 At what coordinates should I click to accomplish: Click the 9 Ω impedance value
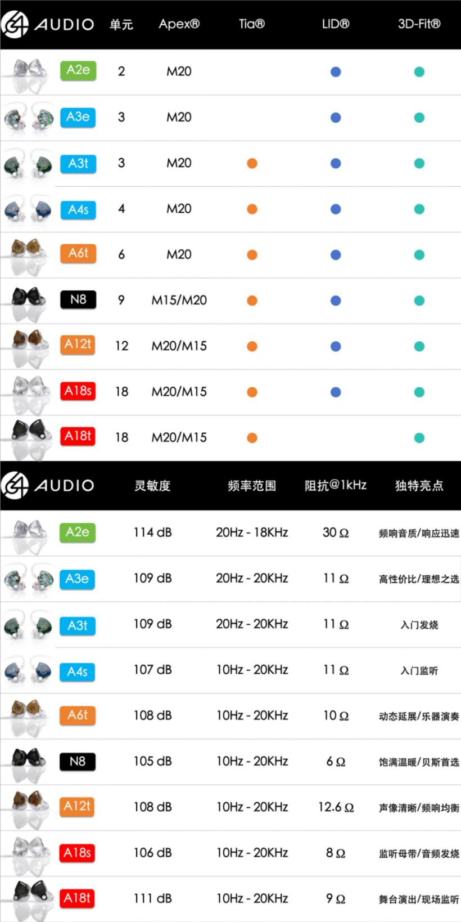[x=336, y=899]
